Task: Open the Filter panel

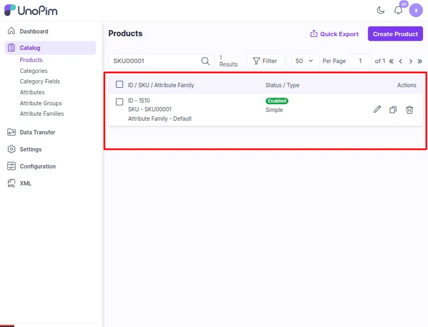Action: (x=265, y=61)
